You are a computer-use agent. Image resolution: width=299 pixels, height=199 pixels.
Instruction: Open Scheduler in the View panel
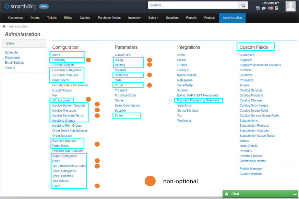click(x=12, y=52)
